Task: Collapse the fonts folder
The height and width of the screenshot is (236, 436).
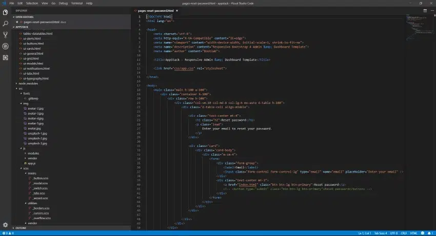Action: coord(26,93)
